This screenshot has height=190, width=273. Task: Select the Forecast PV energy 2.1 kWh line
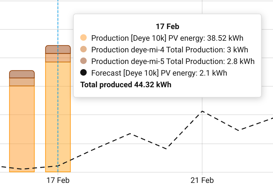click(159, 73)
